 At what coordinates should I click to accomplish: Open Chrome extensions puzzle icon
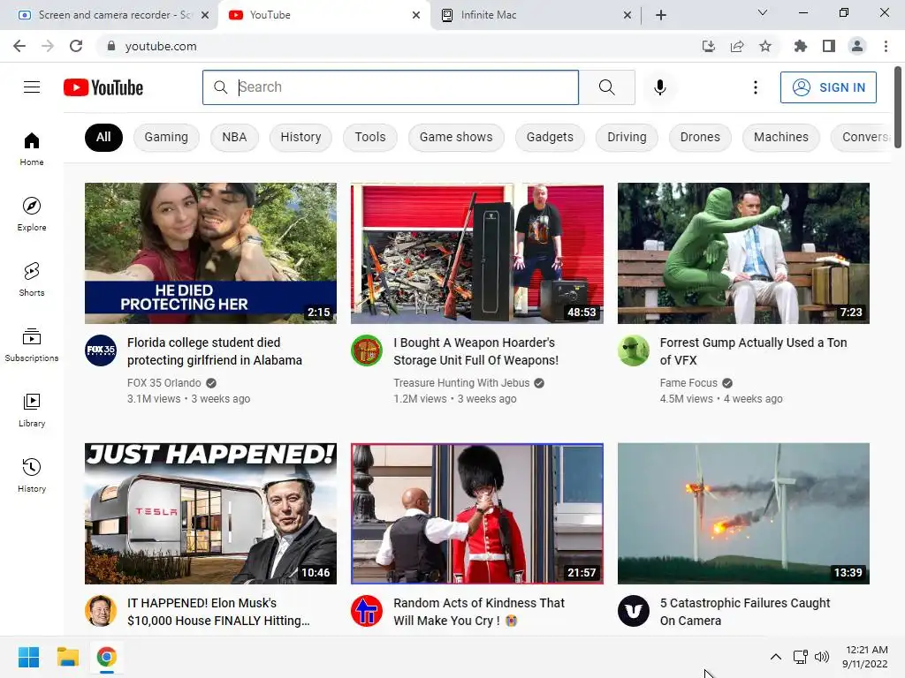[x=800, y=46]
